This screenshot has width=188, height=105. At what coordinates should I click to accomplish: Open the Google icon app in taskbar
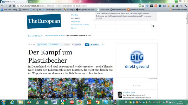click(63, 102)
